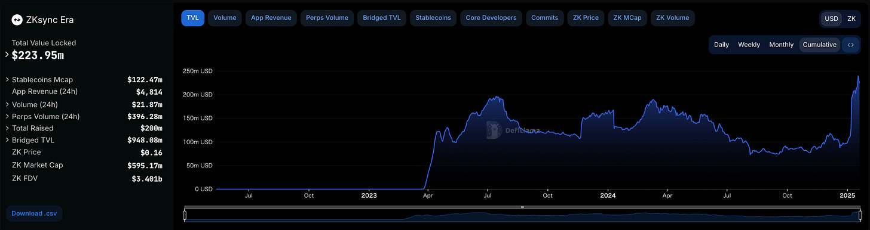The width and height of the screenshot is (870, 230).
Task: Enable the Perps Volume chart metric
Action: 327,18
